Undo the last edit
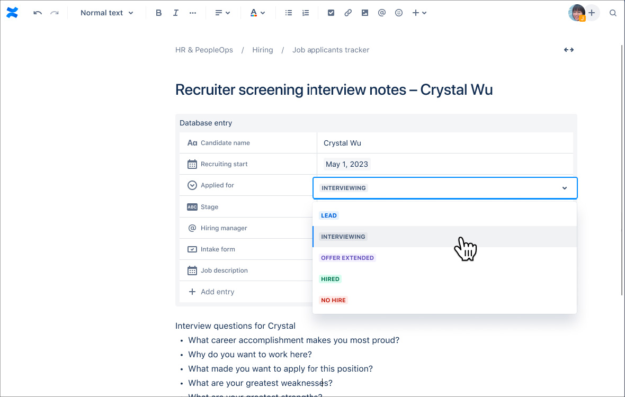 pyautogui.click(x=38, y=13)
